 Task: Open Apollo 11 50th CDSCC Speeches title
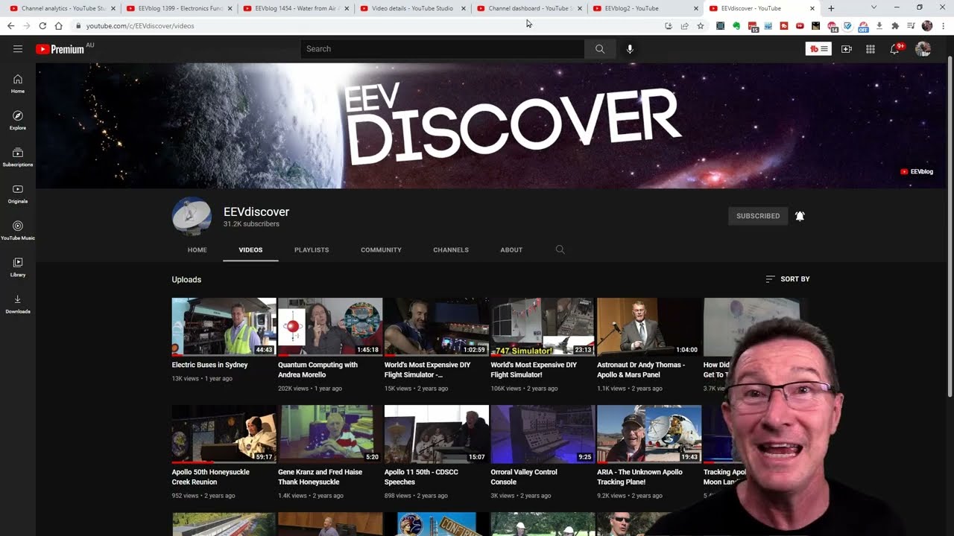421,477
